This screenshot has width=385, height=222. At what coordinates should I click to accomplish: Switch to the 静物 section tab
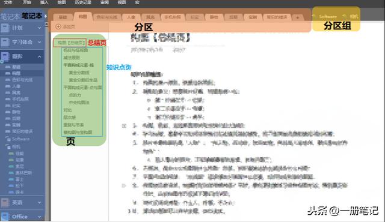coord(214,17)
